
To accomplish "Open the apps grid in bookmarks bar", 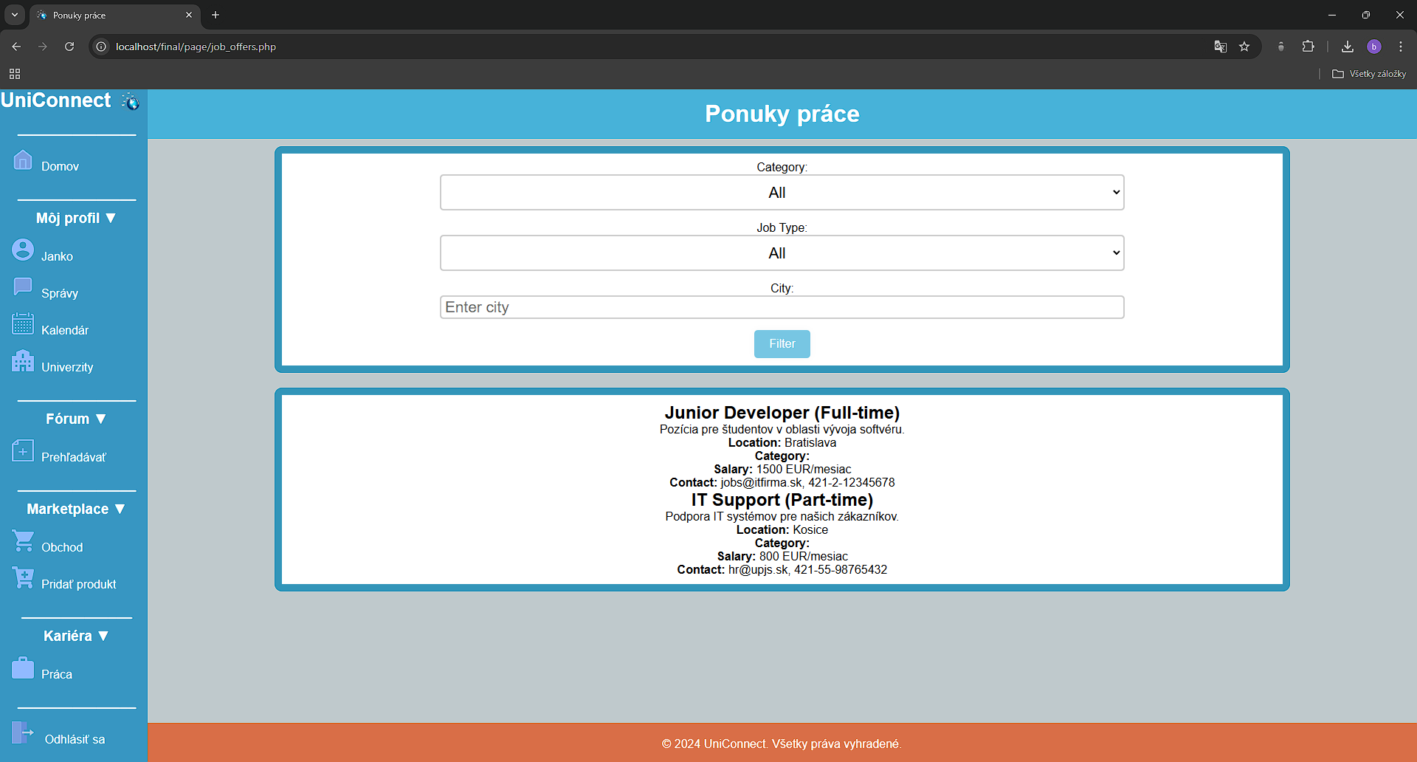I will [15, 74].
